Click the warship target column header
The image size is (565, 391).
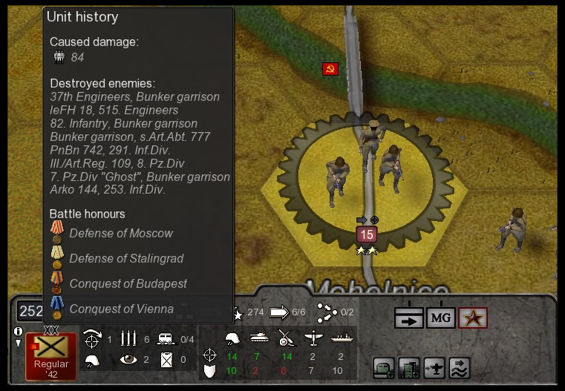click(342, 338)
